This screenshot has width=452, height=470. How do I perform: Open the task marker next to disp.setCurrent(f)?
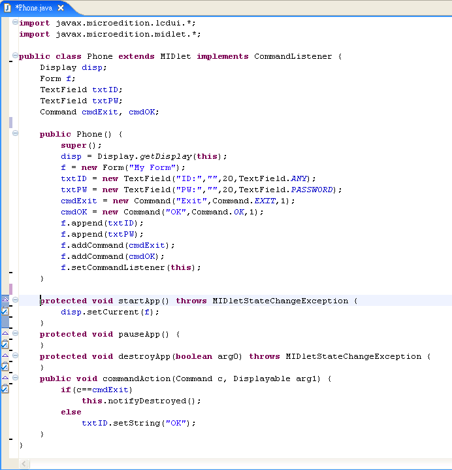tap(5, 311)
